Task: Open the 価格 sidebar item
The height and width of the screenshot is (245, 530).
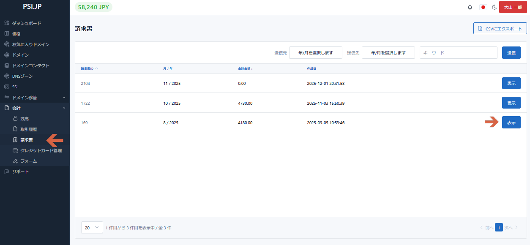Action: click(x=16, y=34)
